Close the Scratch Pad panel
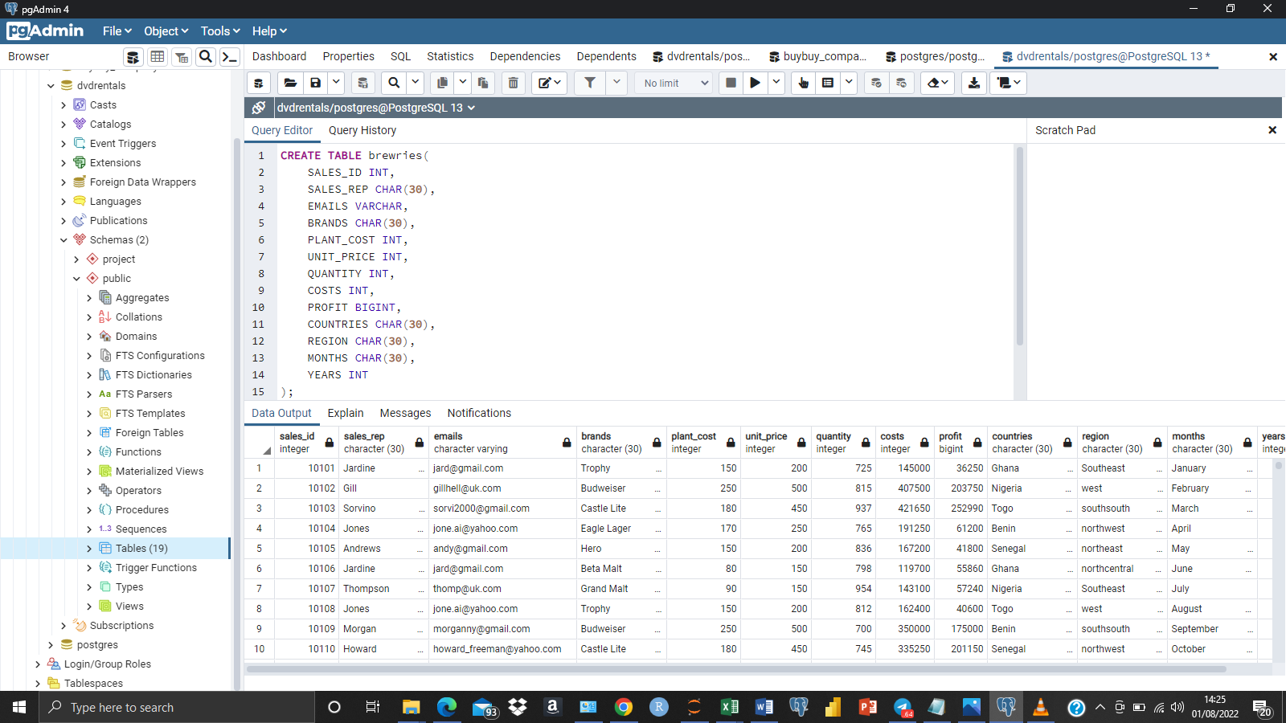This screenshot has height=723, width=1286. pos(1272,129)
